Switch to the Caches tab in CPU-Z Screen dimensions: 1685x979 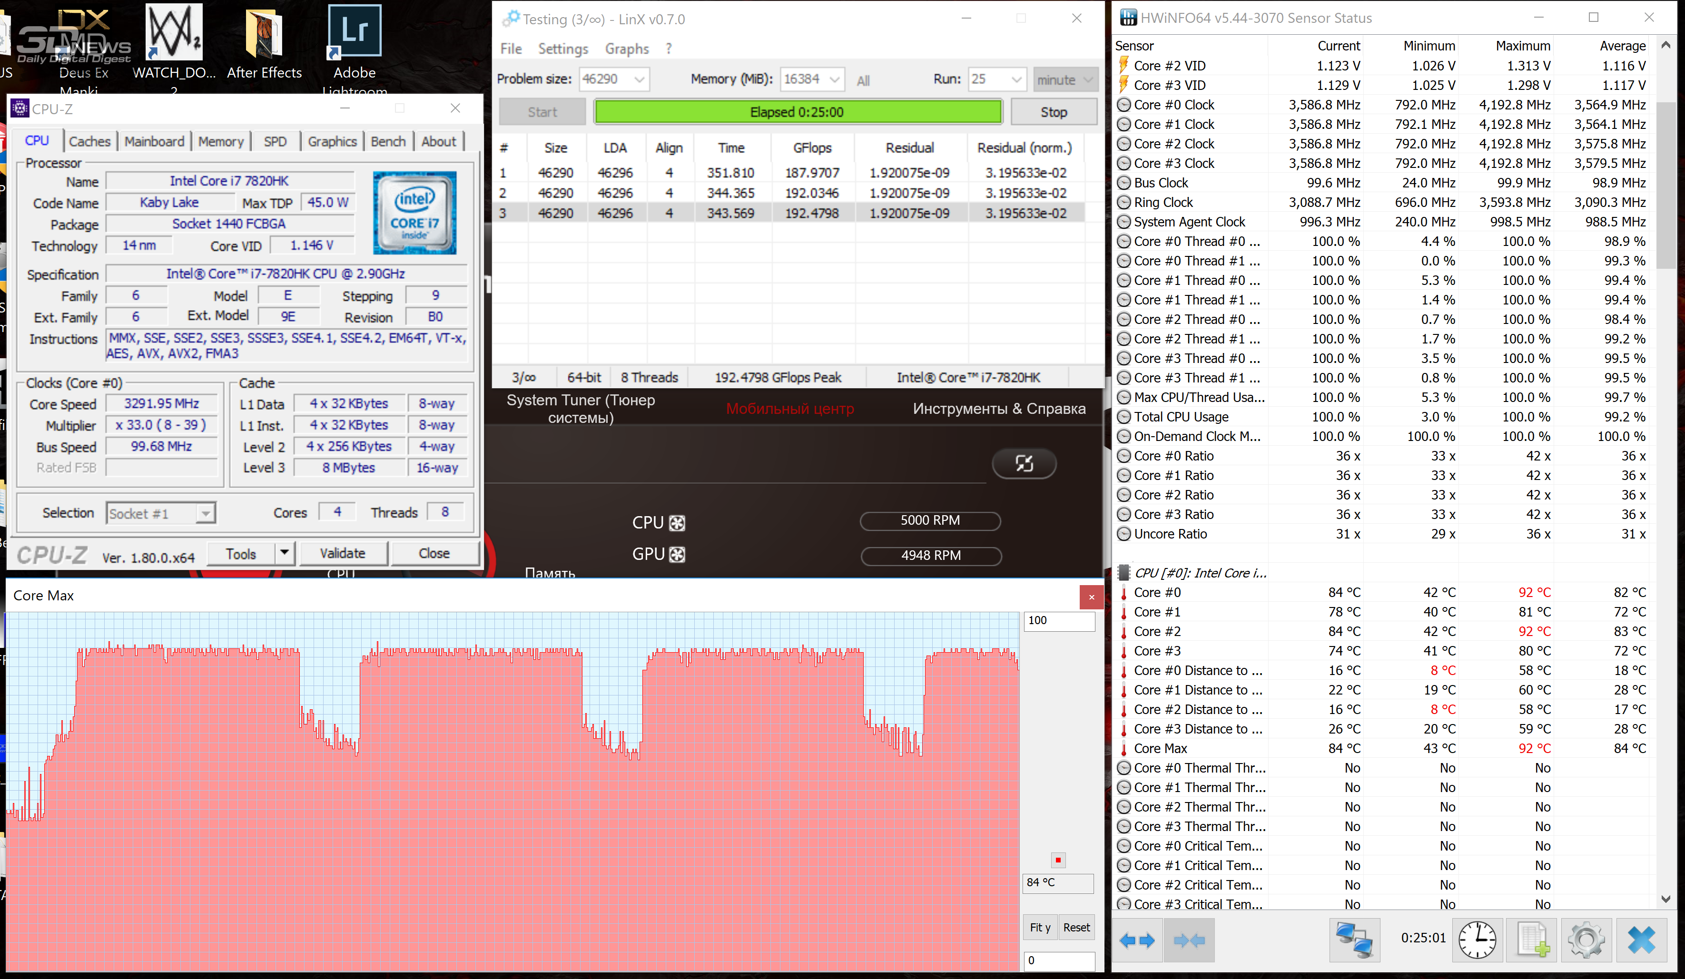point(89,142)
